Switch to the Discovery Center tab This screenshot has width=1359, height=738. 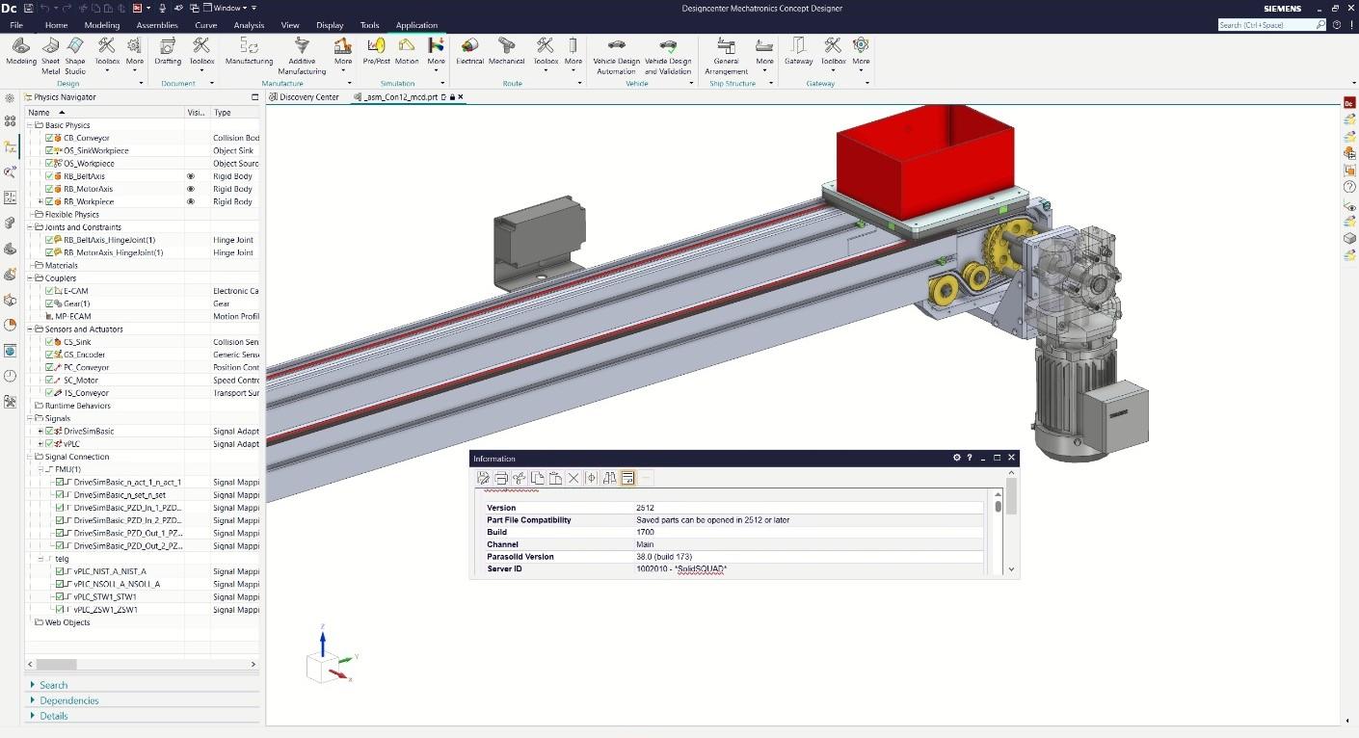308,97
